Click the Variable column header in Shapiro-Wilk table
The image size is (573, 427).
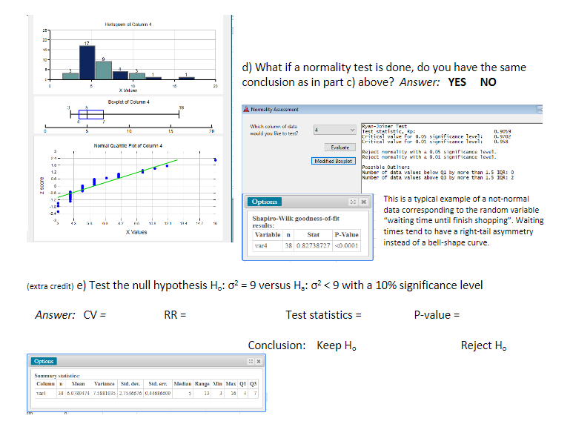(268, 235)
